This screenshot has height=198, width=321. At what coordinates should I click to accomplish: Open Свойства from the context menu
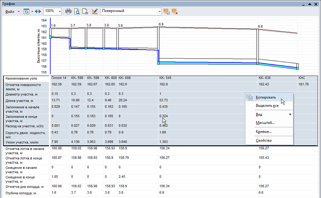tap(263, 140)
